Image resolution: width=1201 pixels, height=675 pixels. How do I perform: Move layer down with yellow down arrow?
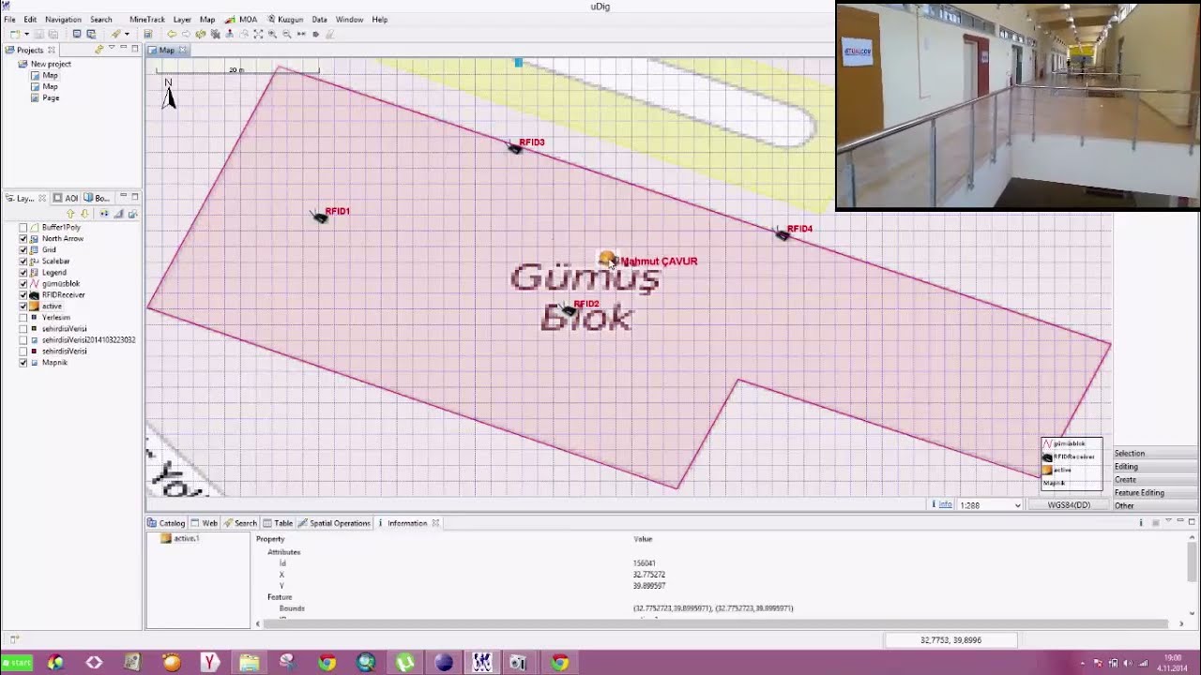pyautogui.click(x=84, y=214)
